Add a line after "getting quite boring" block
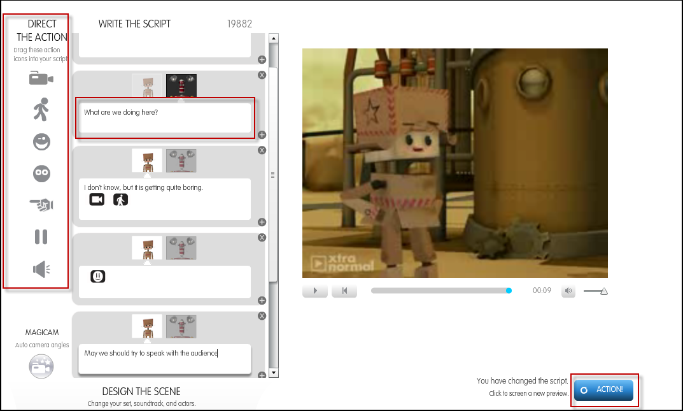683x411 pixels. click(262, 222)
